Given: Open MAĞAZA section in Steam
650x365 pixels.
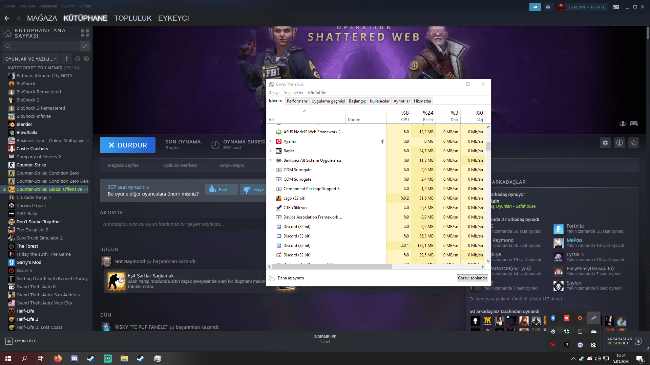Looking at the screenshot, I should [42, 18].
